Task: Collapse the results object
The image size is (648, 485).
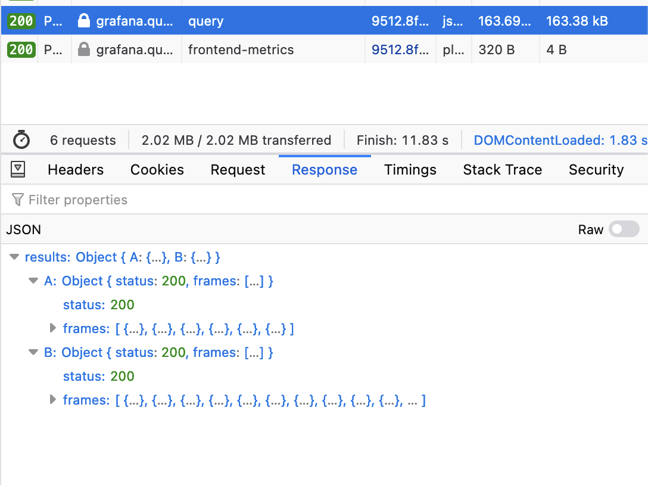Action: 14,257
